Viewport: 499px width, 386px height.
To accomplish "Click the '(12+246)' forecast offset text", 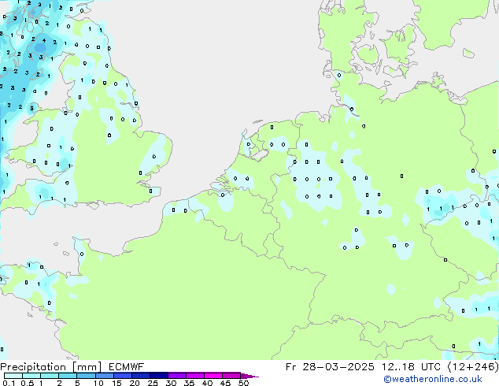I will click(x=473, y=367).
